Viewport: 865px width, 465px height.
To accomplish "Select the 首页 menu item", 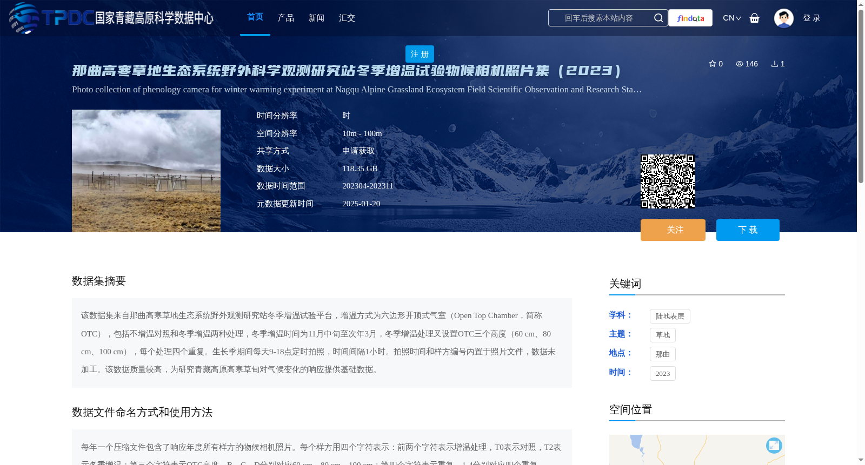I will (255, 17).
